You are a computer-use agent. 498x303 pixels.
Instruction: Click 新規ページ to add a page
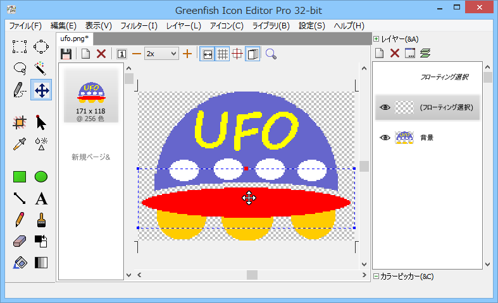(90, 157)
